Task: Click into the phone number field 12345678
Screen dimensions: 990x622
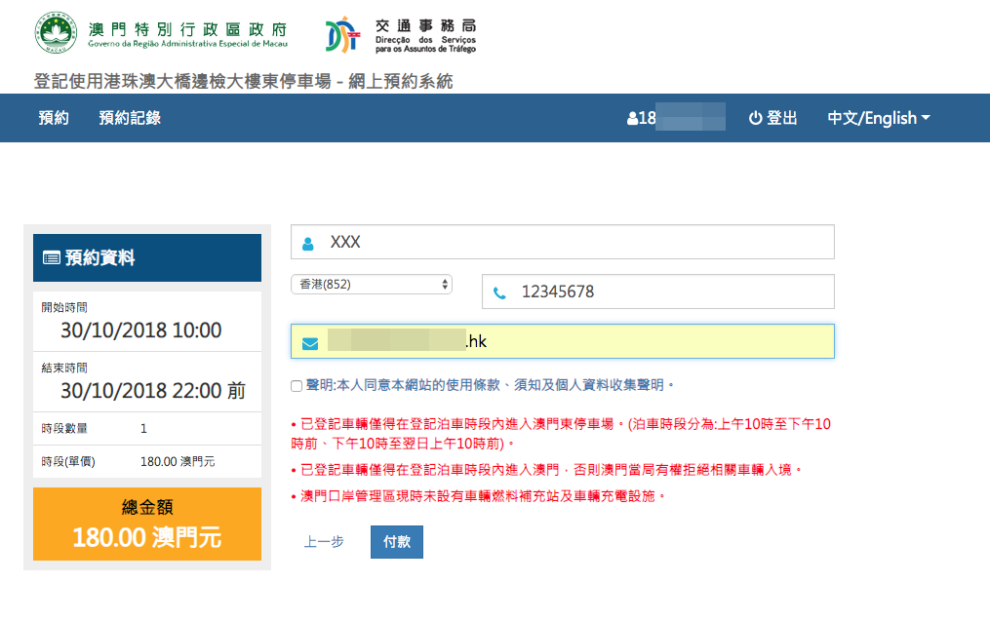Action: [673, 292]
